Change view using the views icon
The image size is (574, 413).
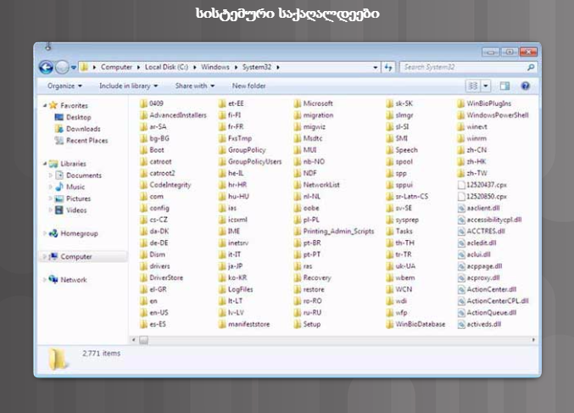coord(472,86)
